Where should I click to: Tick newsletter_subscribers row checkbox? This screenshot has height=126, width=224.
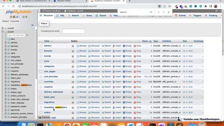41,107
